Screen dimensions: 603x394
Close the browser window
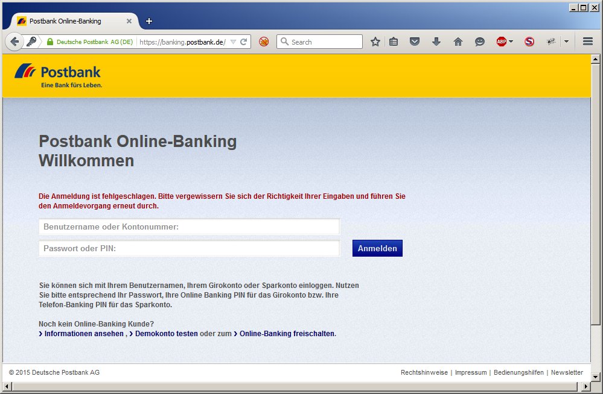point(594,7)
